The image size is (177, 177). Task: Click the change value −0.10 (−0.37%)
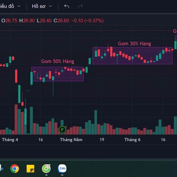coord(87,21)
